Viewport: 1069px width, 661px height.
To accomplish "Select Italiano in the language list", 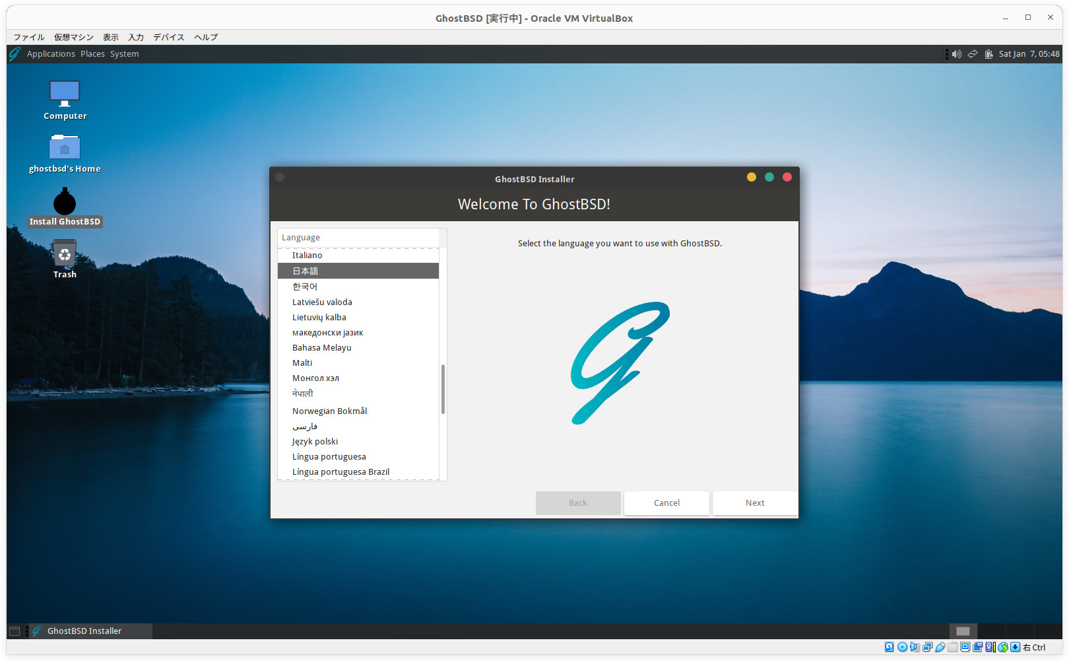I will coord(308,256).
